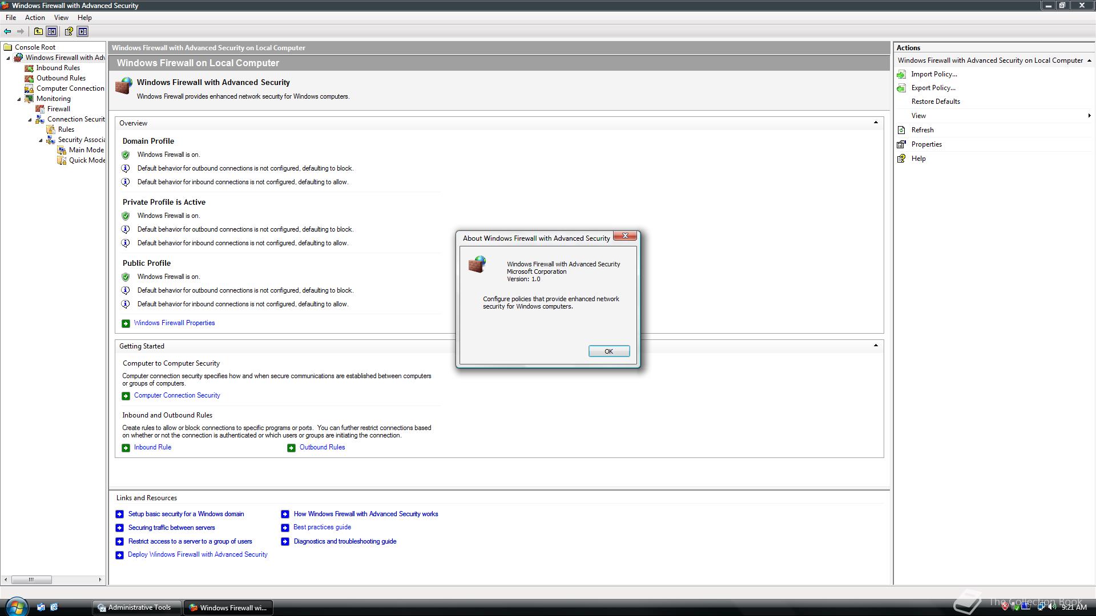The image size is (1096, 616).
Task: Collapse the Windows Firewall with Advanced Security node
Action: coord(8,58)
